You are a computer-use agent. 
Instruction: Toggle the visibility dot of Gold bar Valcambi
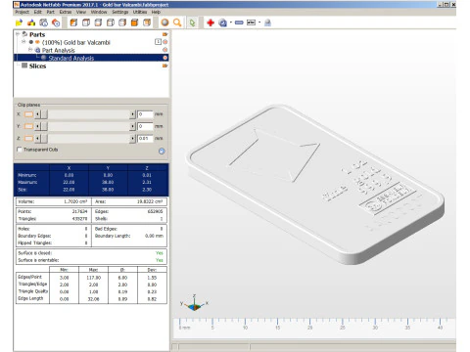point(31,42)
